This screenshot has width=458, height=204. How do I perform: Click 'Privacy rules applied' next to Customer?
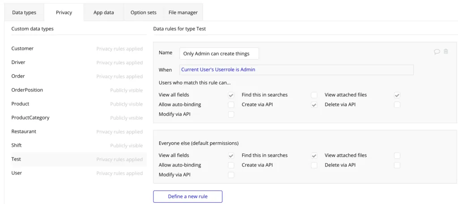119,49
